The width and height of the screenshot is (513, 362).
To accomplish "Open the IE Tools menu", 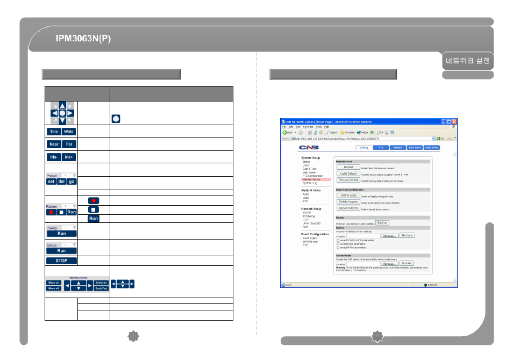I will coord(319,127).
